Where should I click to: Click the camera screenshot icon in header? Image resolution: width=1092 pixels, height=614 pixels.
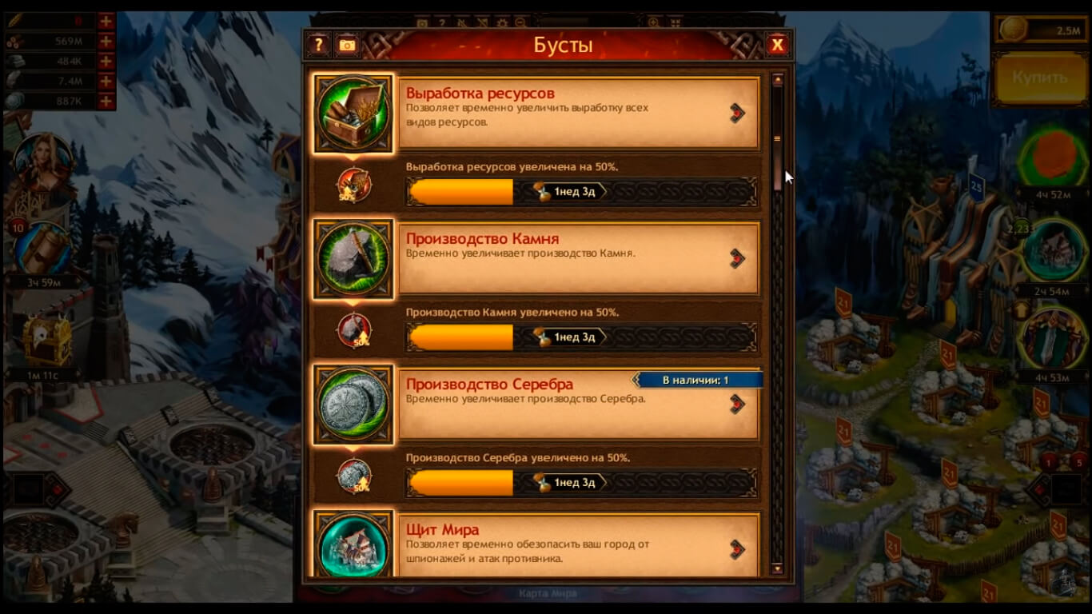pyautogui.click(x=347, y=45)
